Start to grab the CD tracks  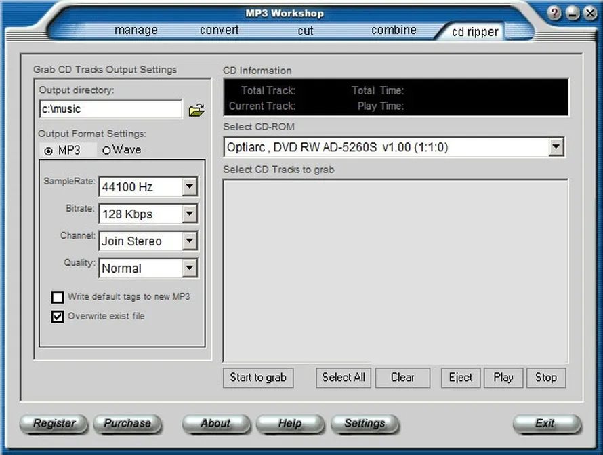point(258,378)
